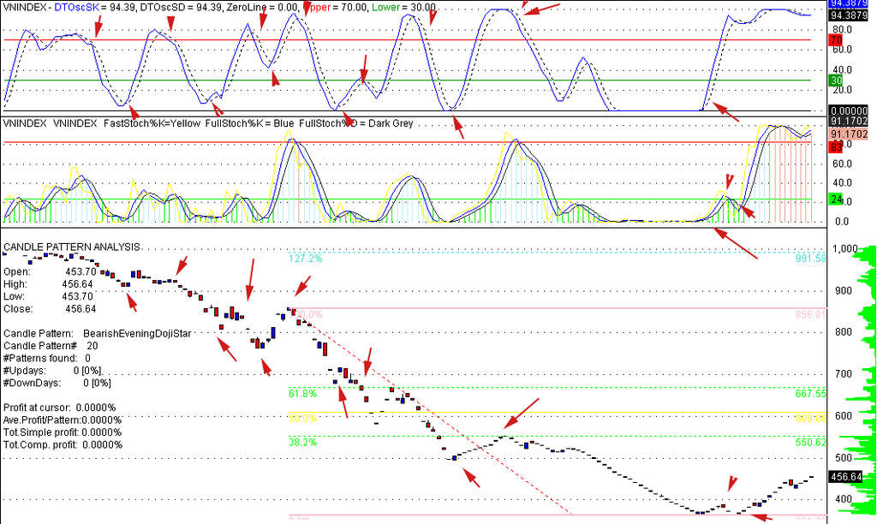Click the large red arrow above the 550 rebound
The height and width of the screenshot is (524, 877).
point(521,413)
